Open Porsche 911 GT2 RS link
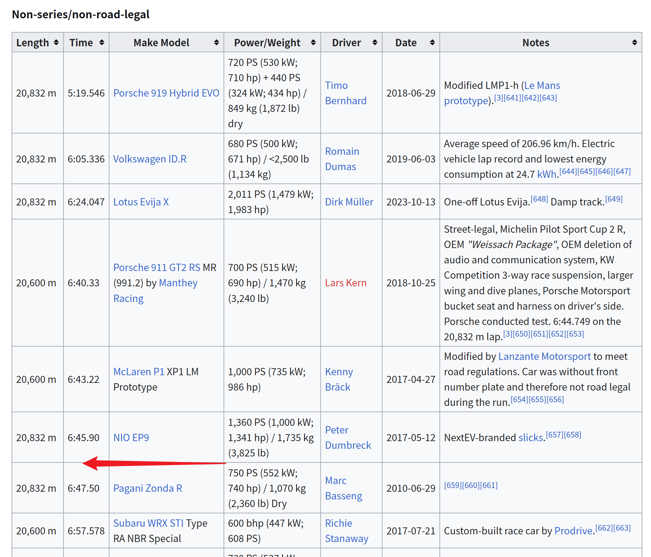The height and width of the screenshot is (557, 651). [x=157, y=267]
